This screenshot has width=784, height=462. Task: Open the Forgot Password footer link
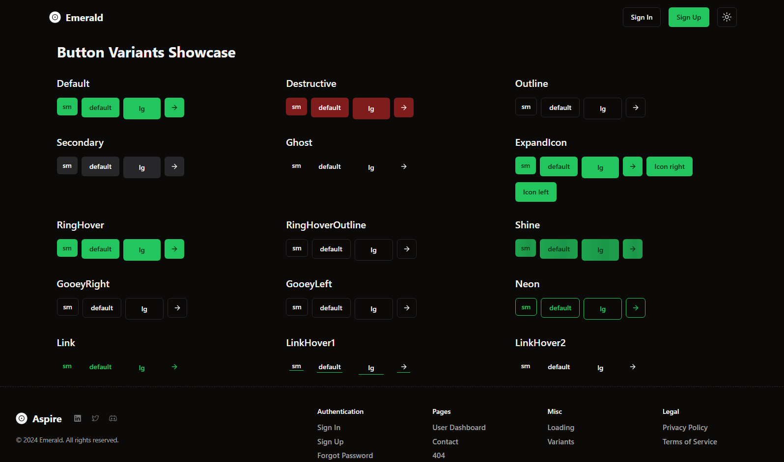point(345,456)
